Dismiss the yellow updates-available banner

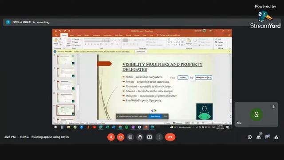click(230, 52)
